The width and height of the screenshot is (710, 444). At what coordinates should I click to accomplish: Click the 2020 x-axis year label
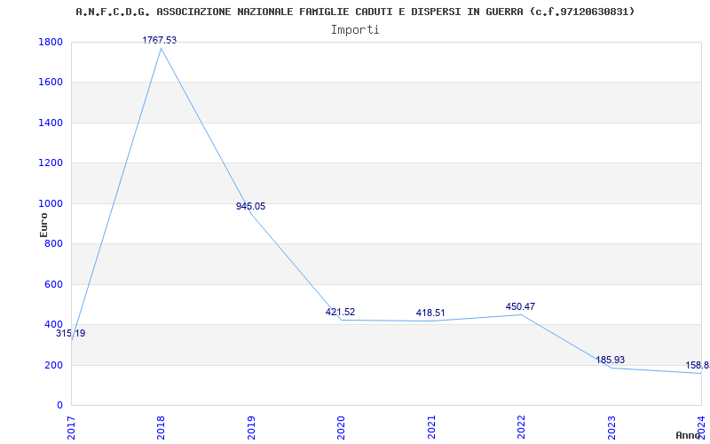[x=341, y=427]
